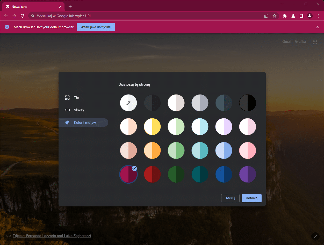Bookmark the page with the star icon
The image size is (324, 245).
tap(274, 16)
